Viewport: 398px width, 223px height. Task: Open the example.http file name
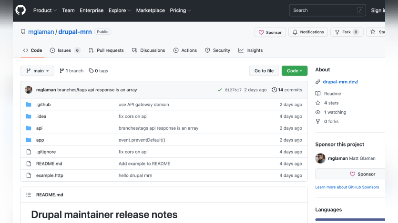pos(50,175)
